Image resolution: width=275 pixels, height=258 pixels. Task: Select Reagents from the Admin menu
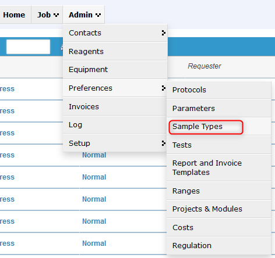click(x=115, y=52)
